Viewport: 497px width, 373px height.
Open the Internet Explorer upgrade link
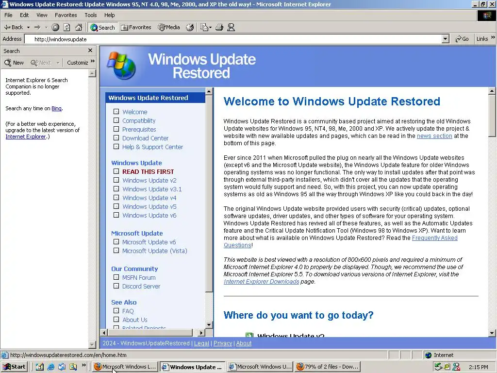pos(26,136)
